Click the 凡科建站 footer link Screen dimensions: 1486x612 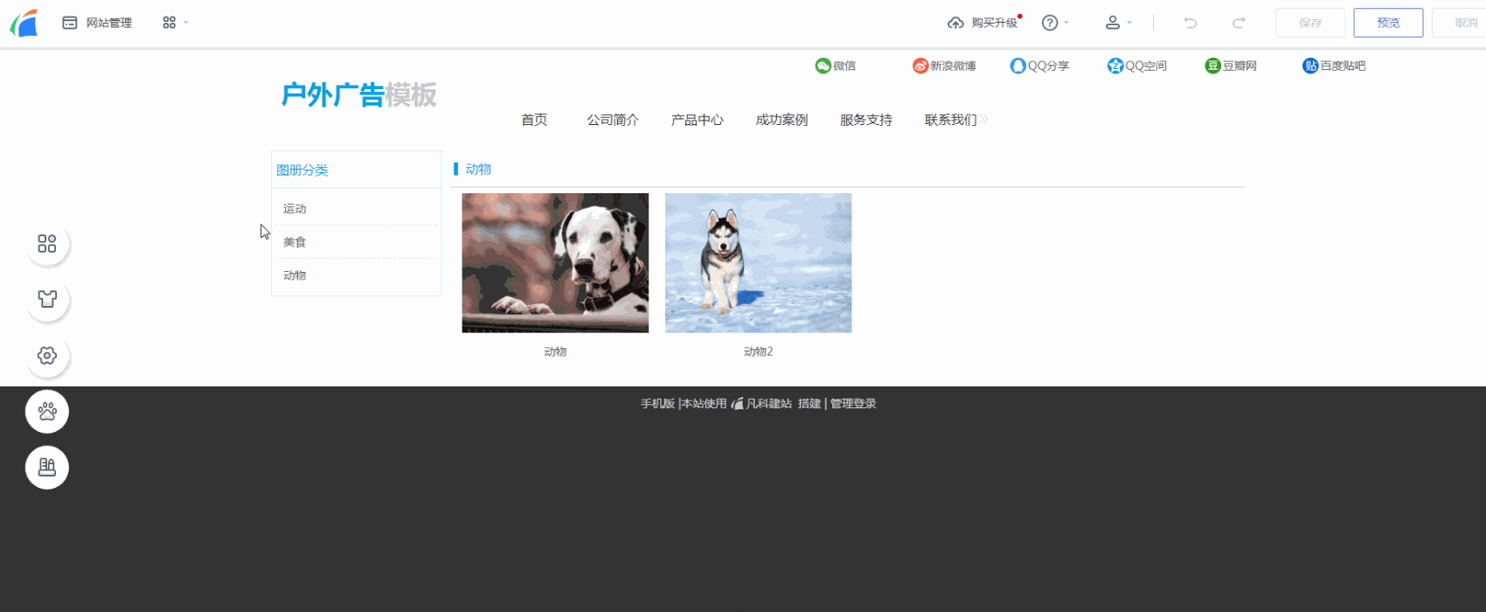click(x=768, y=404)
